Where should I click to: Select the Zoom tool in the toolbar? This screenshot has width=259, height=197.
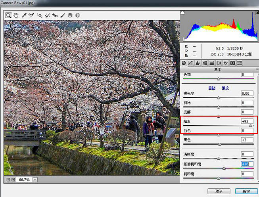[8, 15]
